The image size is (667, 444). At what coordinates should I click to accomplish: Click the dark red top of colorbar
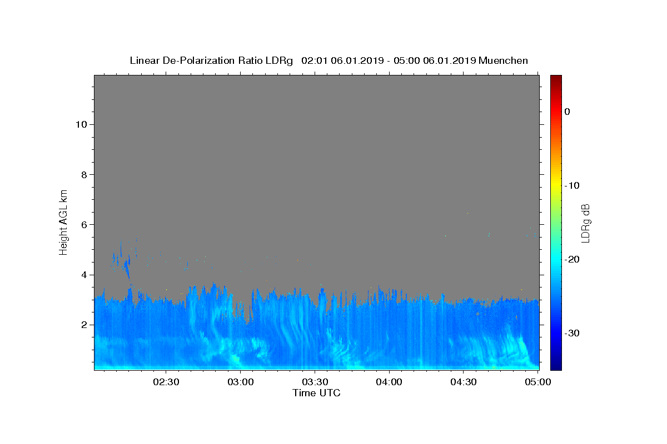pyautogui.click(x=556, y=79)
